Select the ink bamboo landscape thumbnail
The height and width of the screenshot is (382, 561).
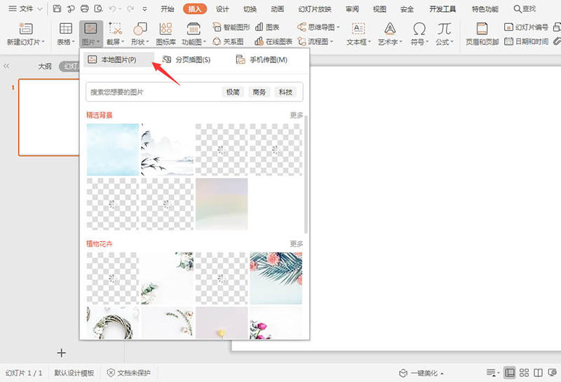[x=167, y=149]
